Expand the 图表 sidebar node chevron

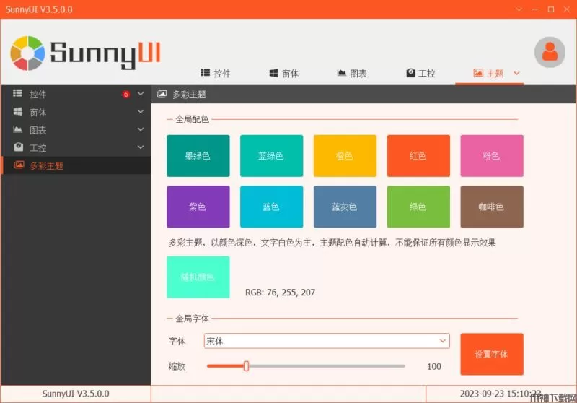pos(141,130)
